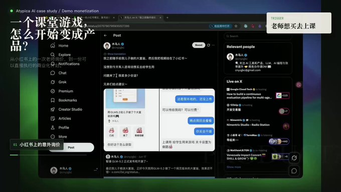Expand the More sidebar menu

(59, 136)
